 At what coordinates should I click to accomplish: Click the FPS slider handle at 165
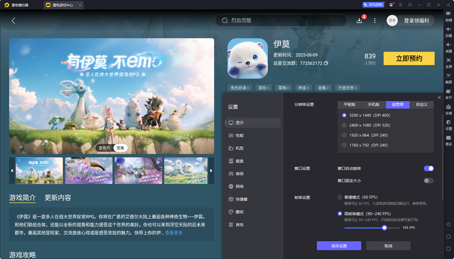coord(384,227)
